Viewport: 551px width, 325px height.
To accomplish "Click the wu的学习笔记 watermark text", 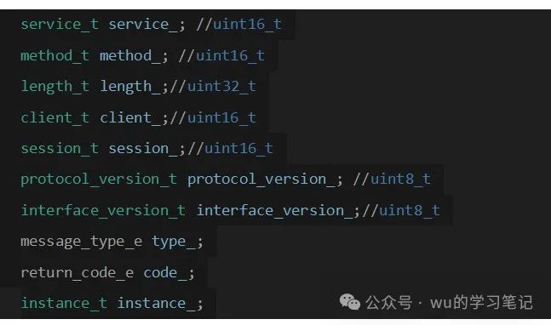I will (x=481, y=302).
